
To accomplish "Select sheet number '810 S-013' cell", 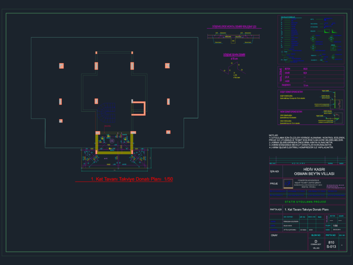I will (x=331, y=245).
